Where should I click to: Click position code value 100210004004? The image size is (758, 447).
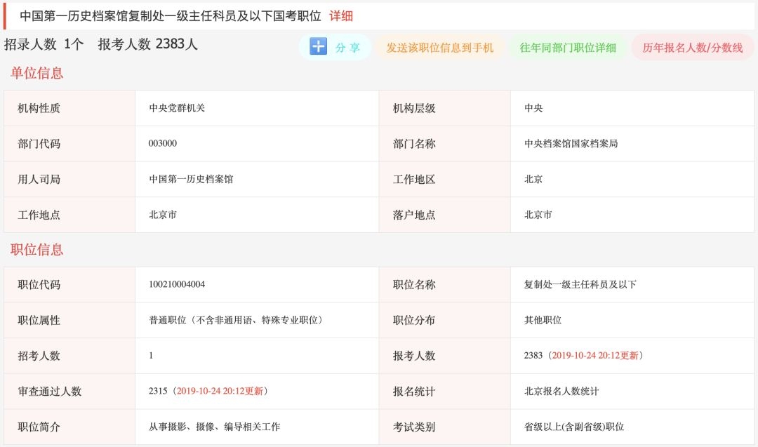coord(177,284)
